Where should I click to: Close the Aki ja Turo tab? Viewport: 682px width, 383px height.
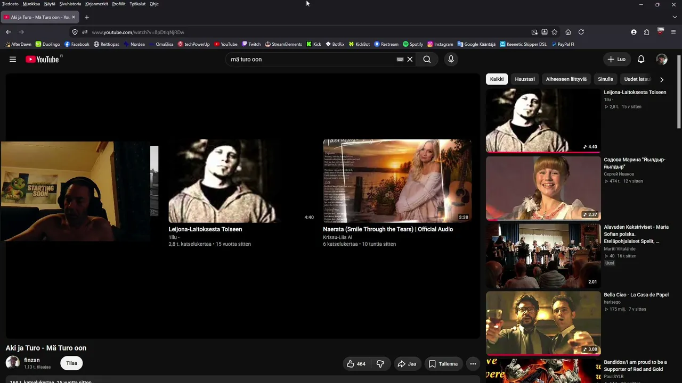(74, 17)
